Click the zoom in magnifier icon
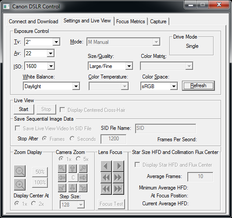Image resolution: width=232 pixels, height=218 pixels. tap(20, 185)
